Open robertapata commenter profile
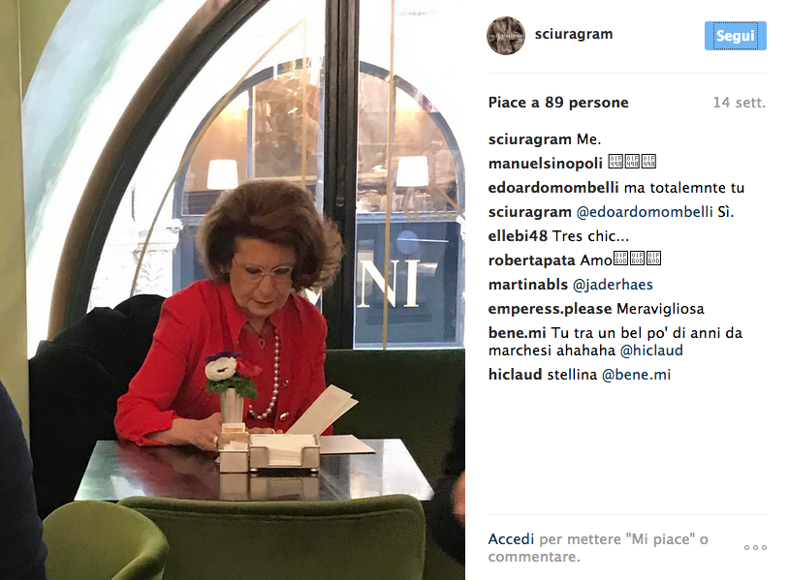Screen dimensions: 789x580 pos(532,260)
